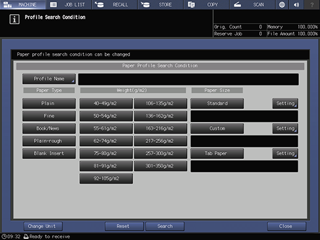Toggle 92-105g/m2 weight
This screenshot has width=320, height=240.
click(106, 179)
